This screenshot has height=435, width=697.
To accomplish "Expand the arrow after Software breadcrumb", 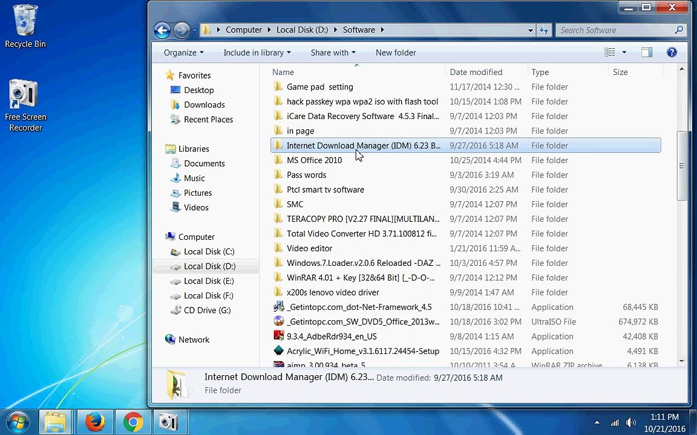I will tap(382, 30).
